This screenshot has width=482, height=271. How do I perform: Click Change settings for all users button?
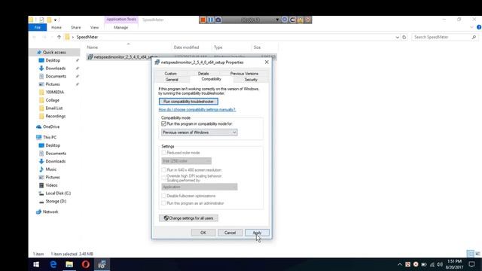(x=188, y=218)
